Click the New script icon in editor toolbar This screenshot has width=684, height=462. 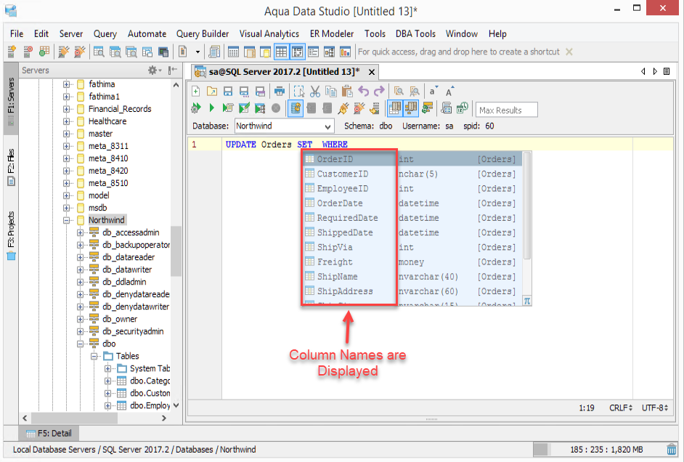[x=196, y=92]
